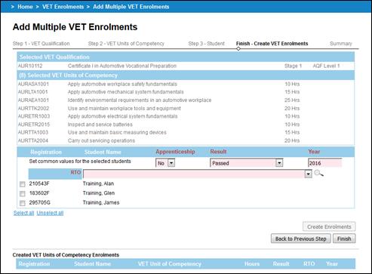Click 'Use and maintain workplace tools and equipment'

(125, 109)
